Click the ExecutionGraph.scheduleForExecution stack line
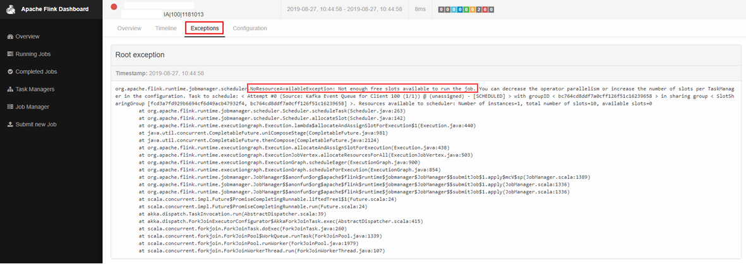The image size is (746, 264). (291, 170)
